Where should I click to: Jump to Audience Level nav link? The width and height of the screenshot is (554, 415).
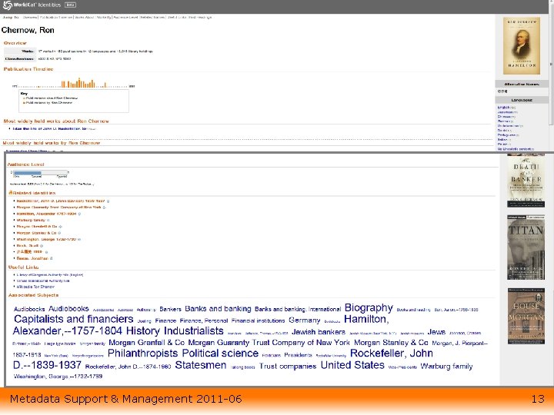click(125, 17)
